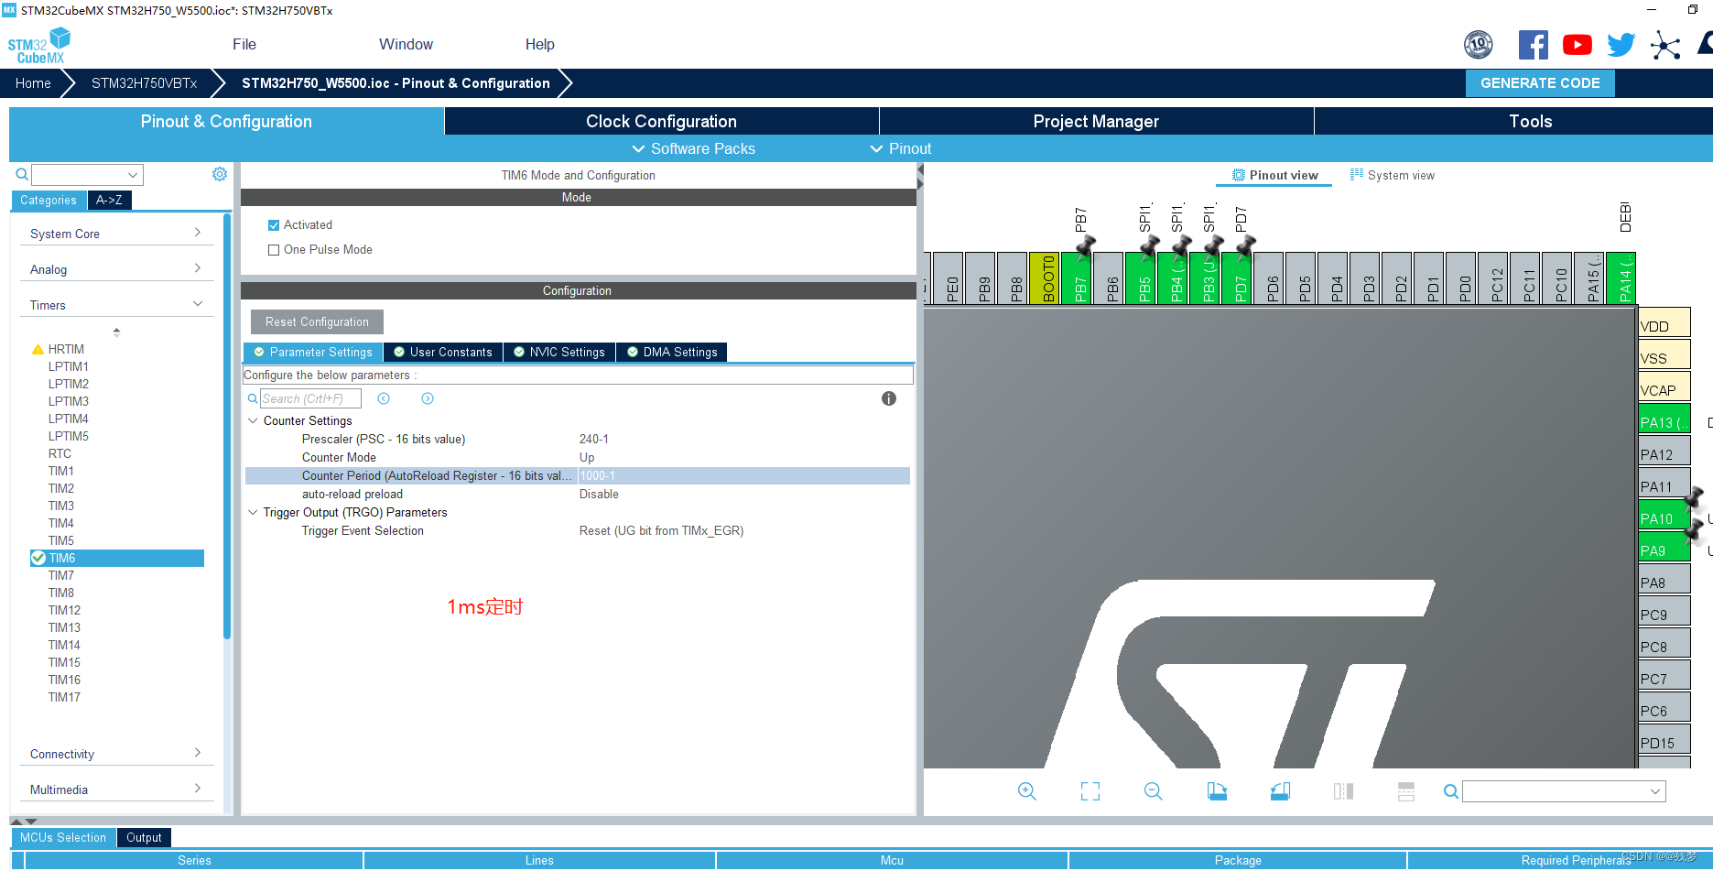The image size is (1713, 871).
Task: Open the DMA Settings tab
Action: point(672,352)
